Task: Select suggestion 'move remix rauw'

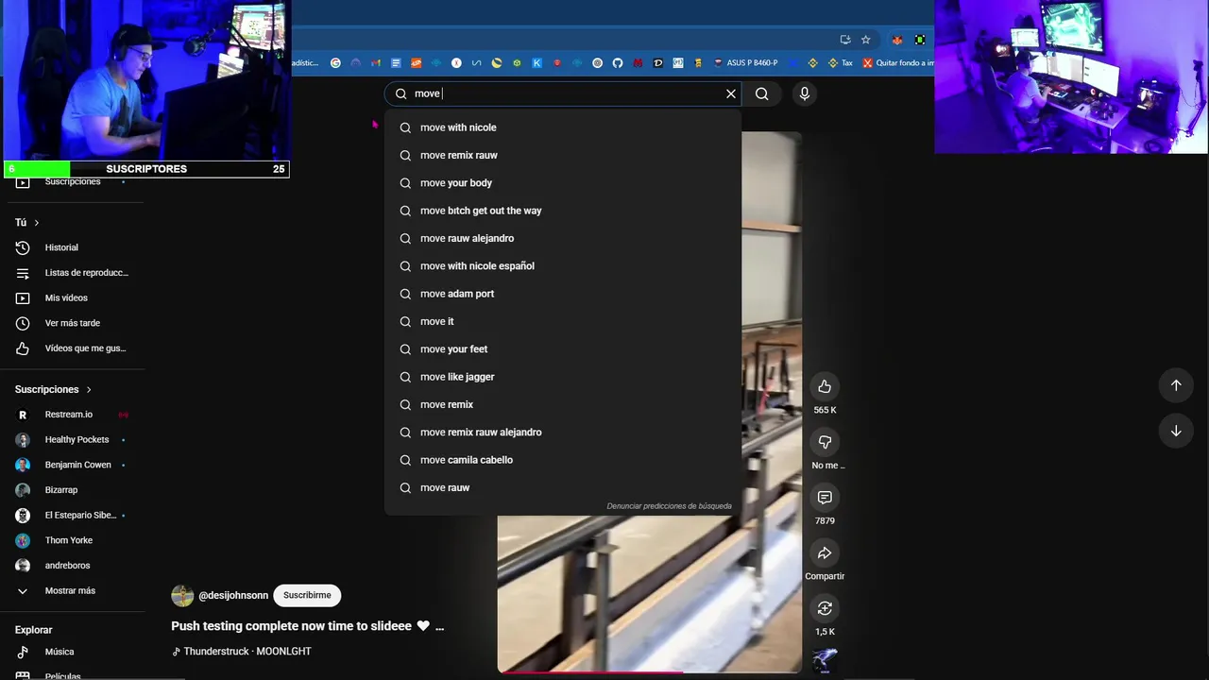Action: [x=563, y=155]
